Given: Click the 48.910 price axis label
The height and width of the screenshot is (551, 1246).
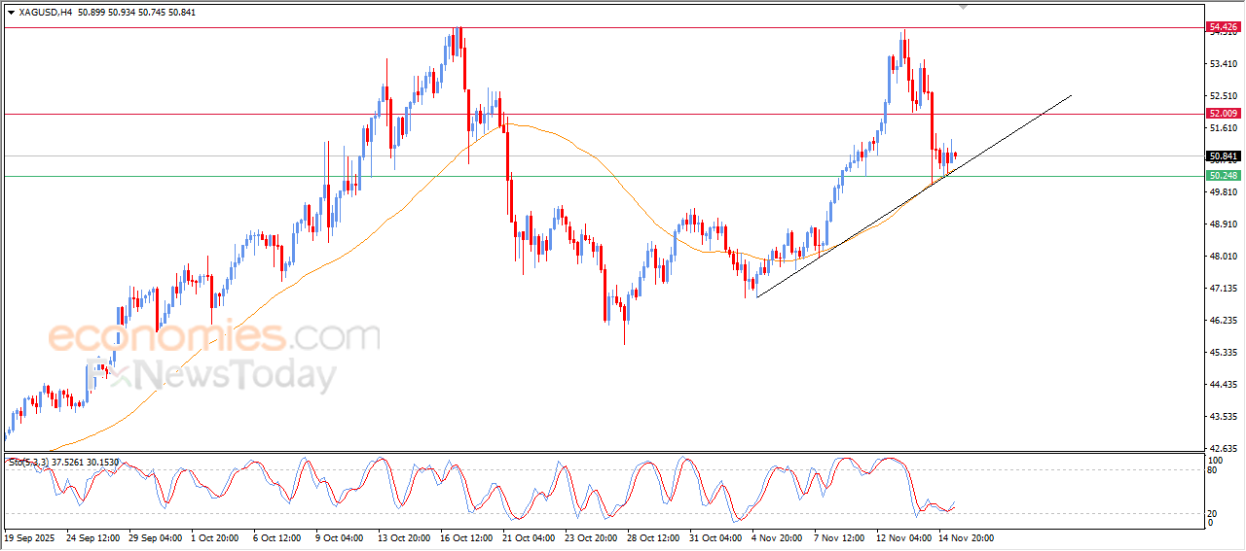Looking at the screenshot, I should [x=1223, y=224].
